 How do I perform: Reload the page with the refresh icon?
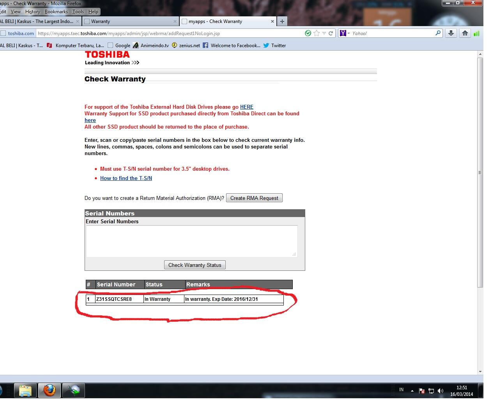[x=331, y=34]
